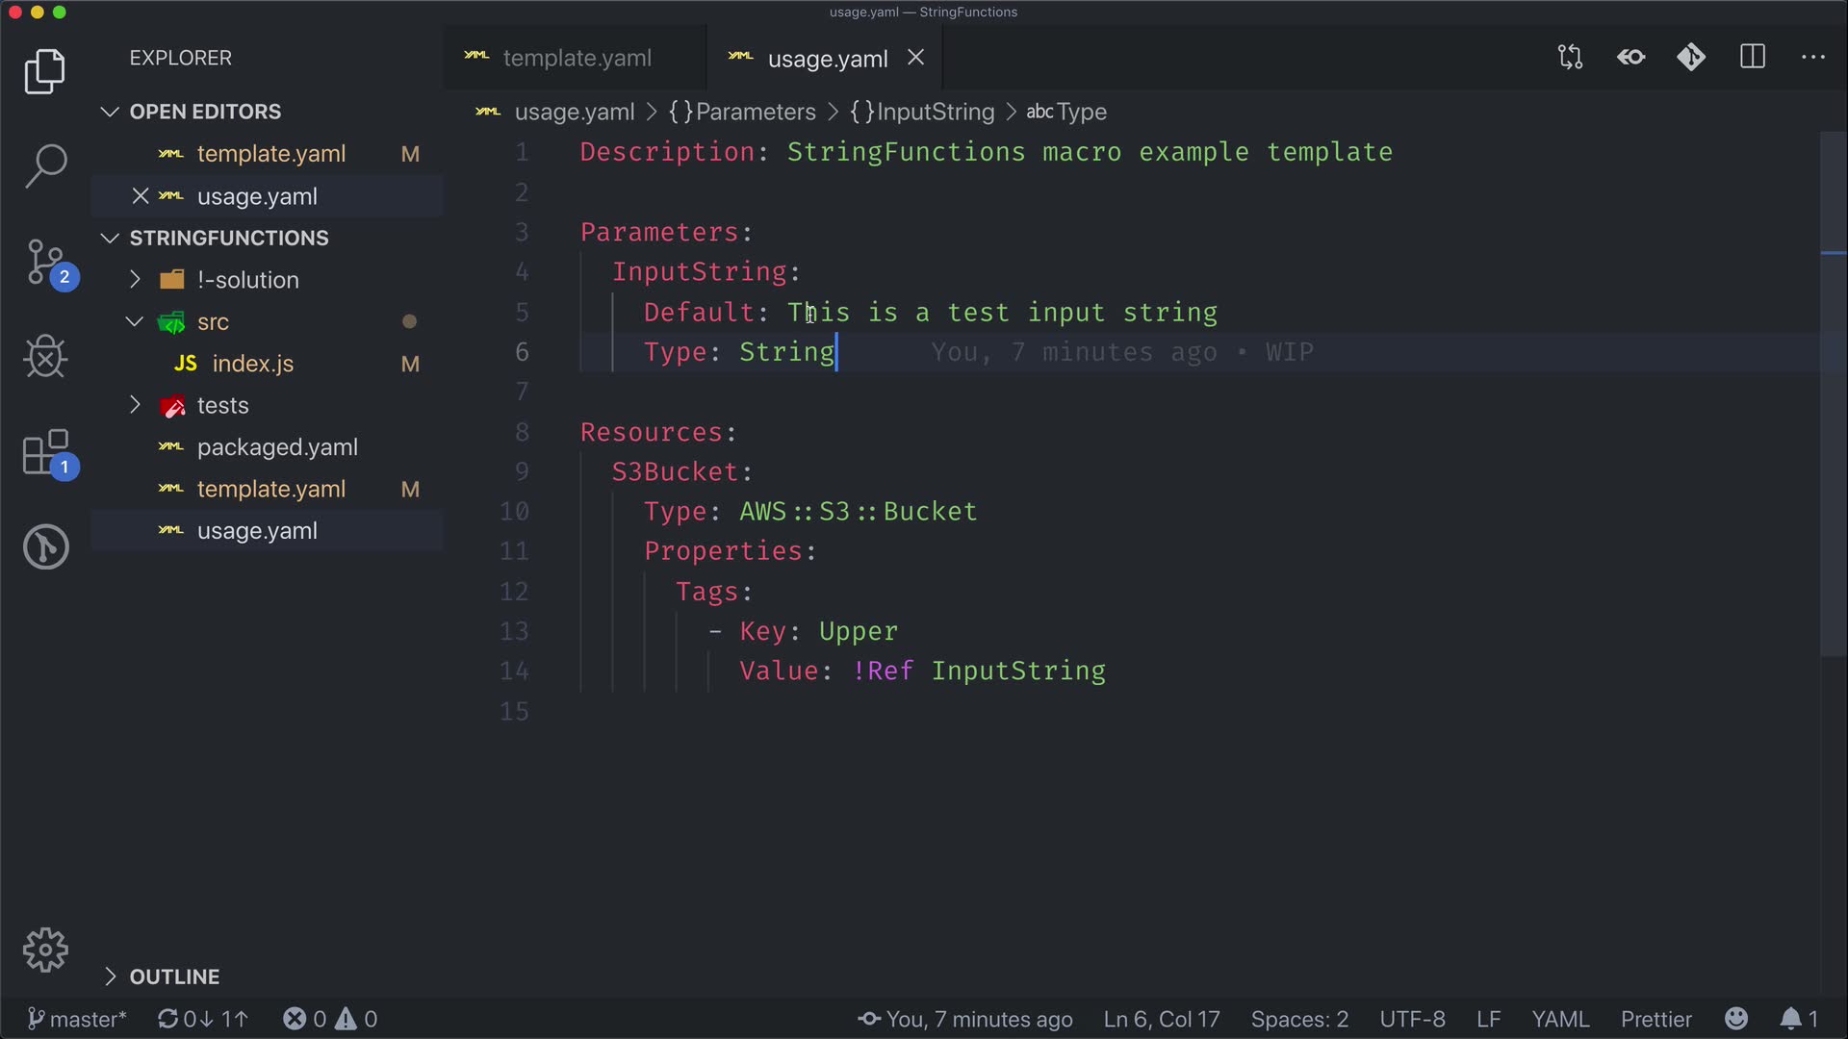1848x1039 pixels.
Task: Click master branch in status bar
Action: click(77, 1019)
